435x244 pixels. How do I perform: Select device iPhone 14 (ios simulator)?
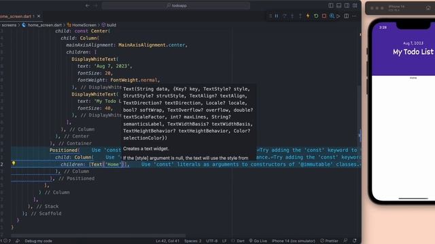pyautogui.click(x=293, y=241)
